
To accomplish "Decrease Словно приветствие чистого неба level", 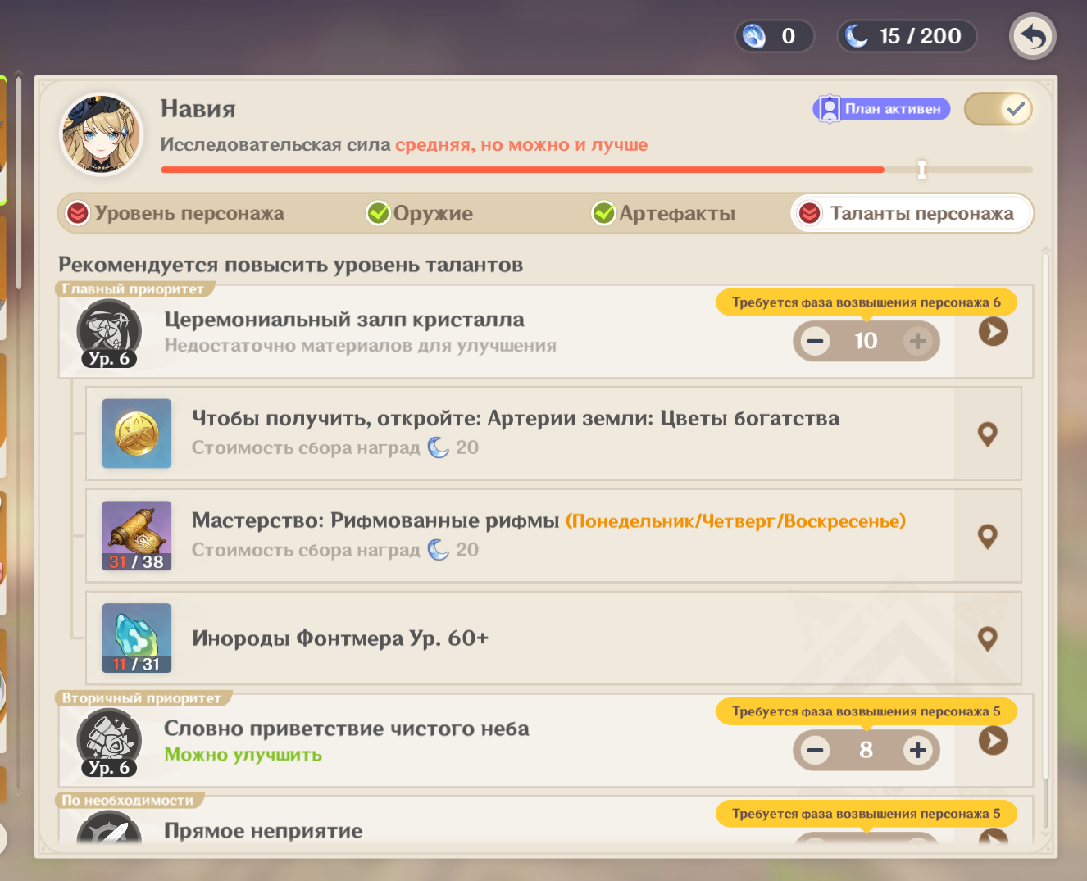I will click(815, 750).
